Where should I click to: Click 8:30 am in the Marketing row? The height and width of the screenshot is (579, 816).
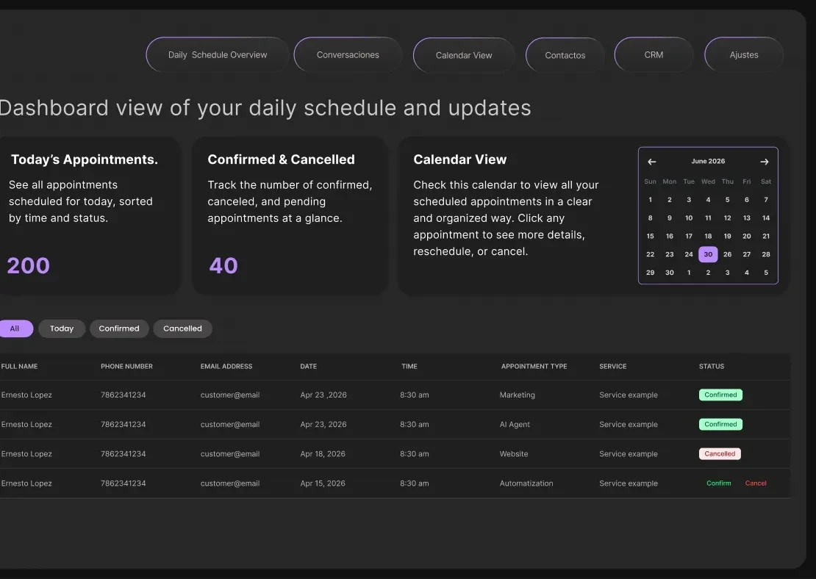414,395
